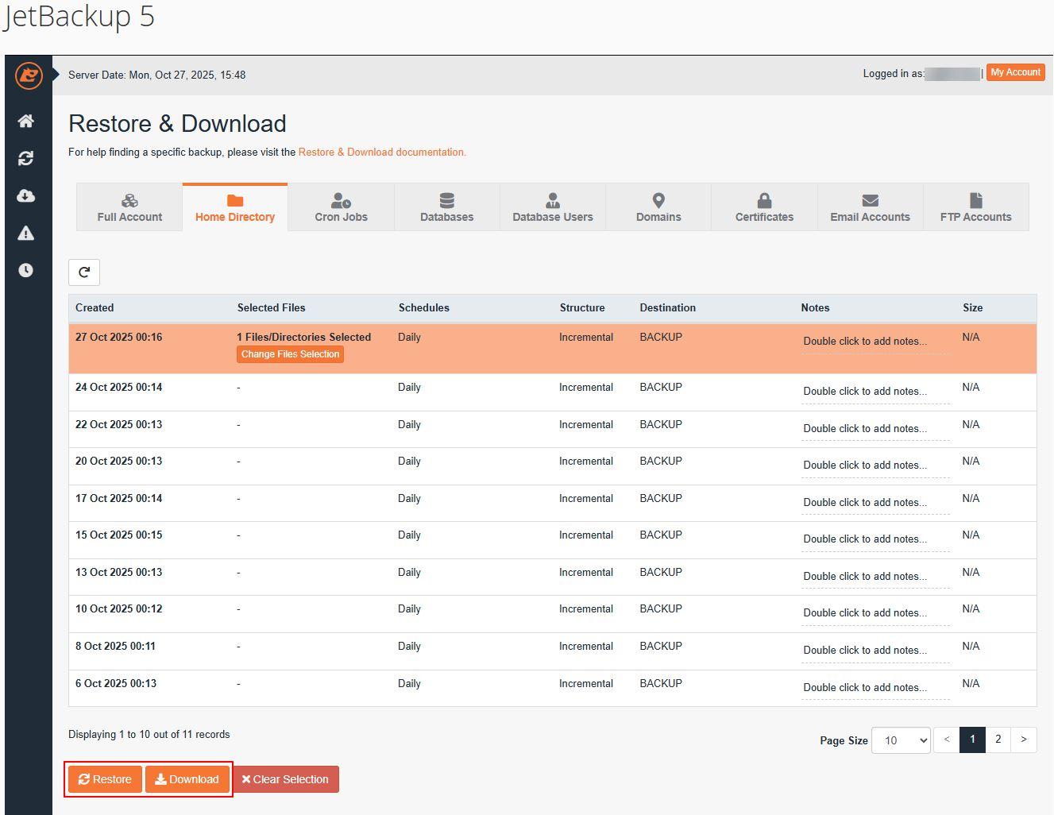Expand the Page Size dropdown

click(901, 740)
